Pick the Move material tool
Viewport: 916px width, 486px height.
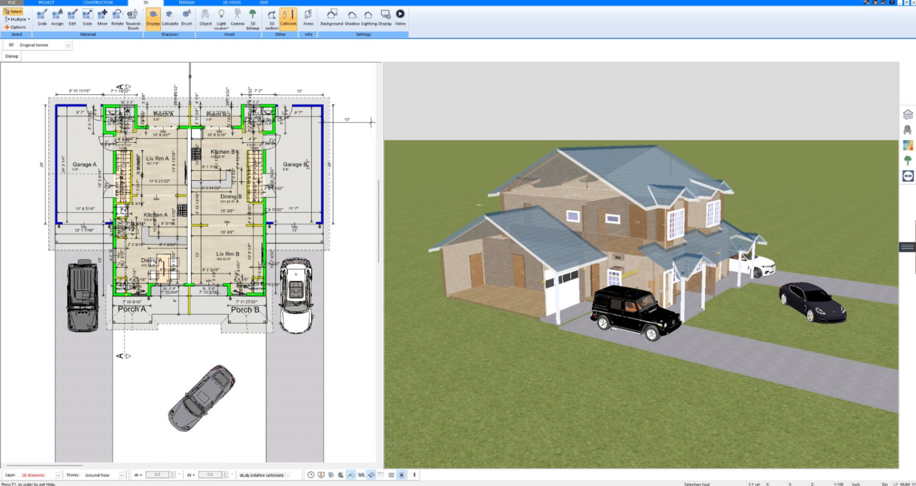coord(102,18)
